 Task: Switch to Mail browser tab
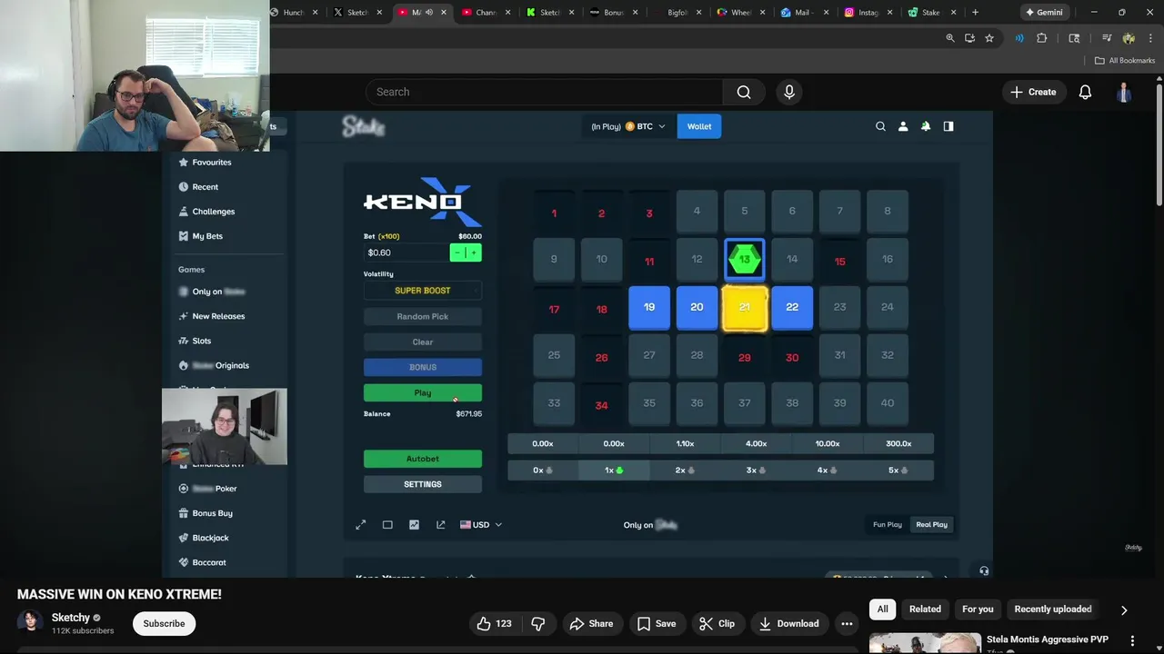(x=805, y=12)
